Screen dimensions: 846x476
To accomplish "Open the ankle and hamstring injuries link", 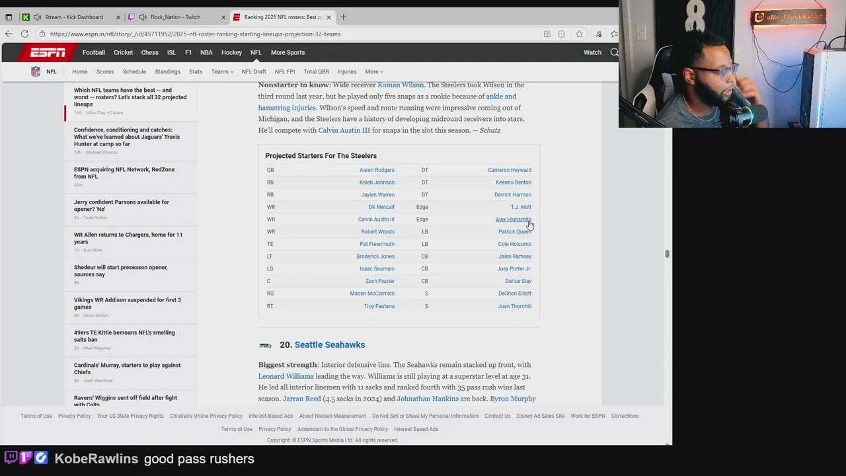I will [387, 102].
